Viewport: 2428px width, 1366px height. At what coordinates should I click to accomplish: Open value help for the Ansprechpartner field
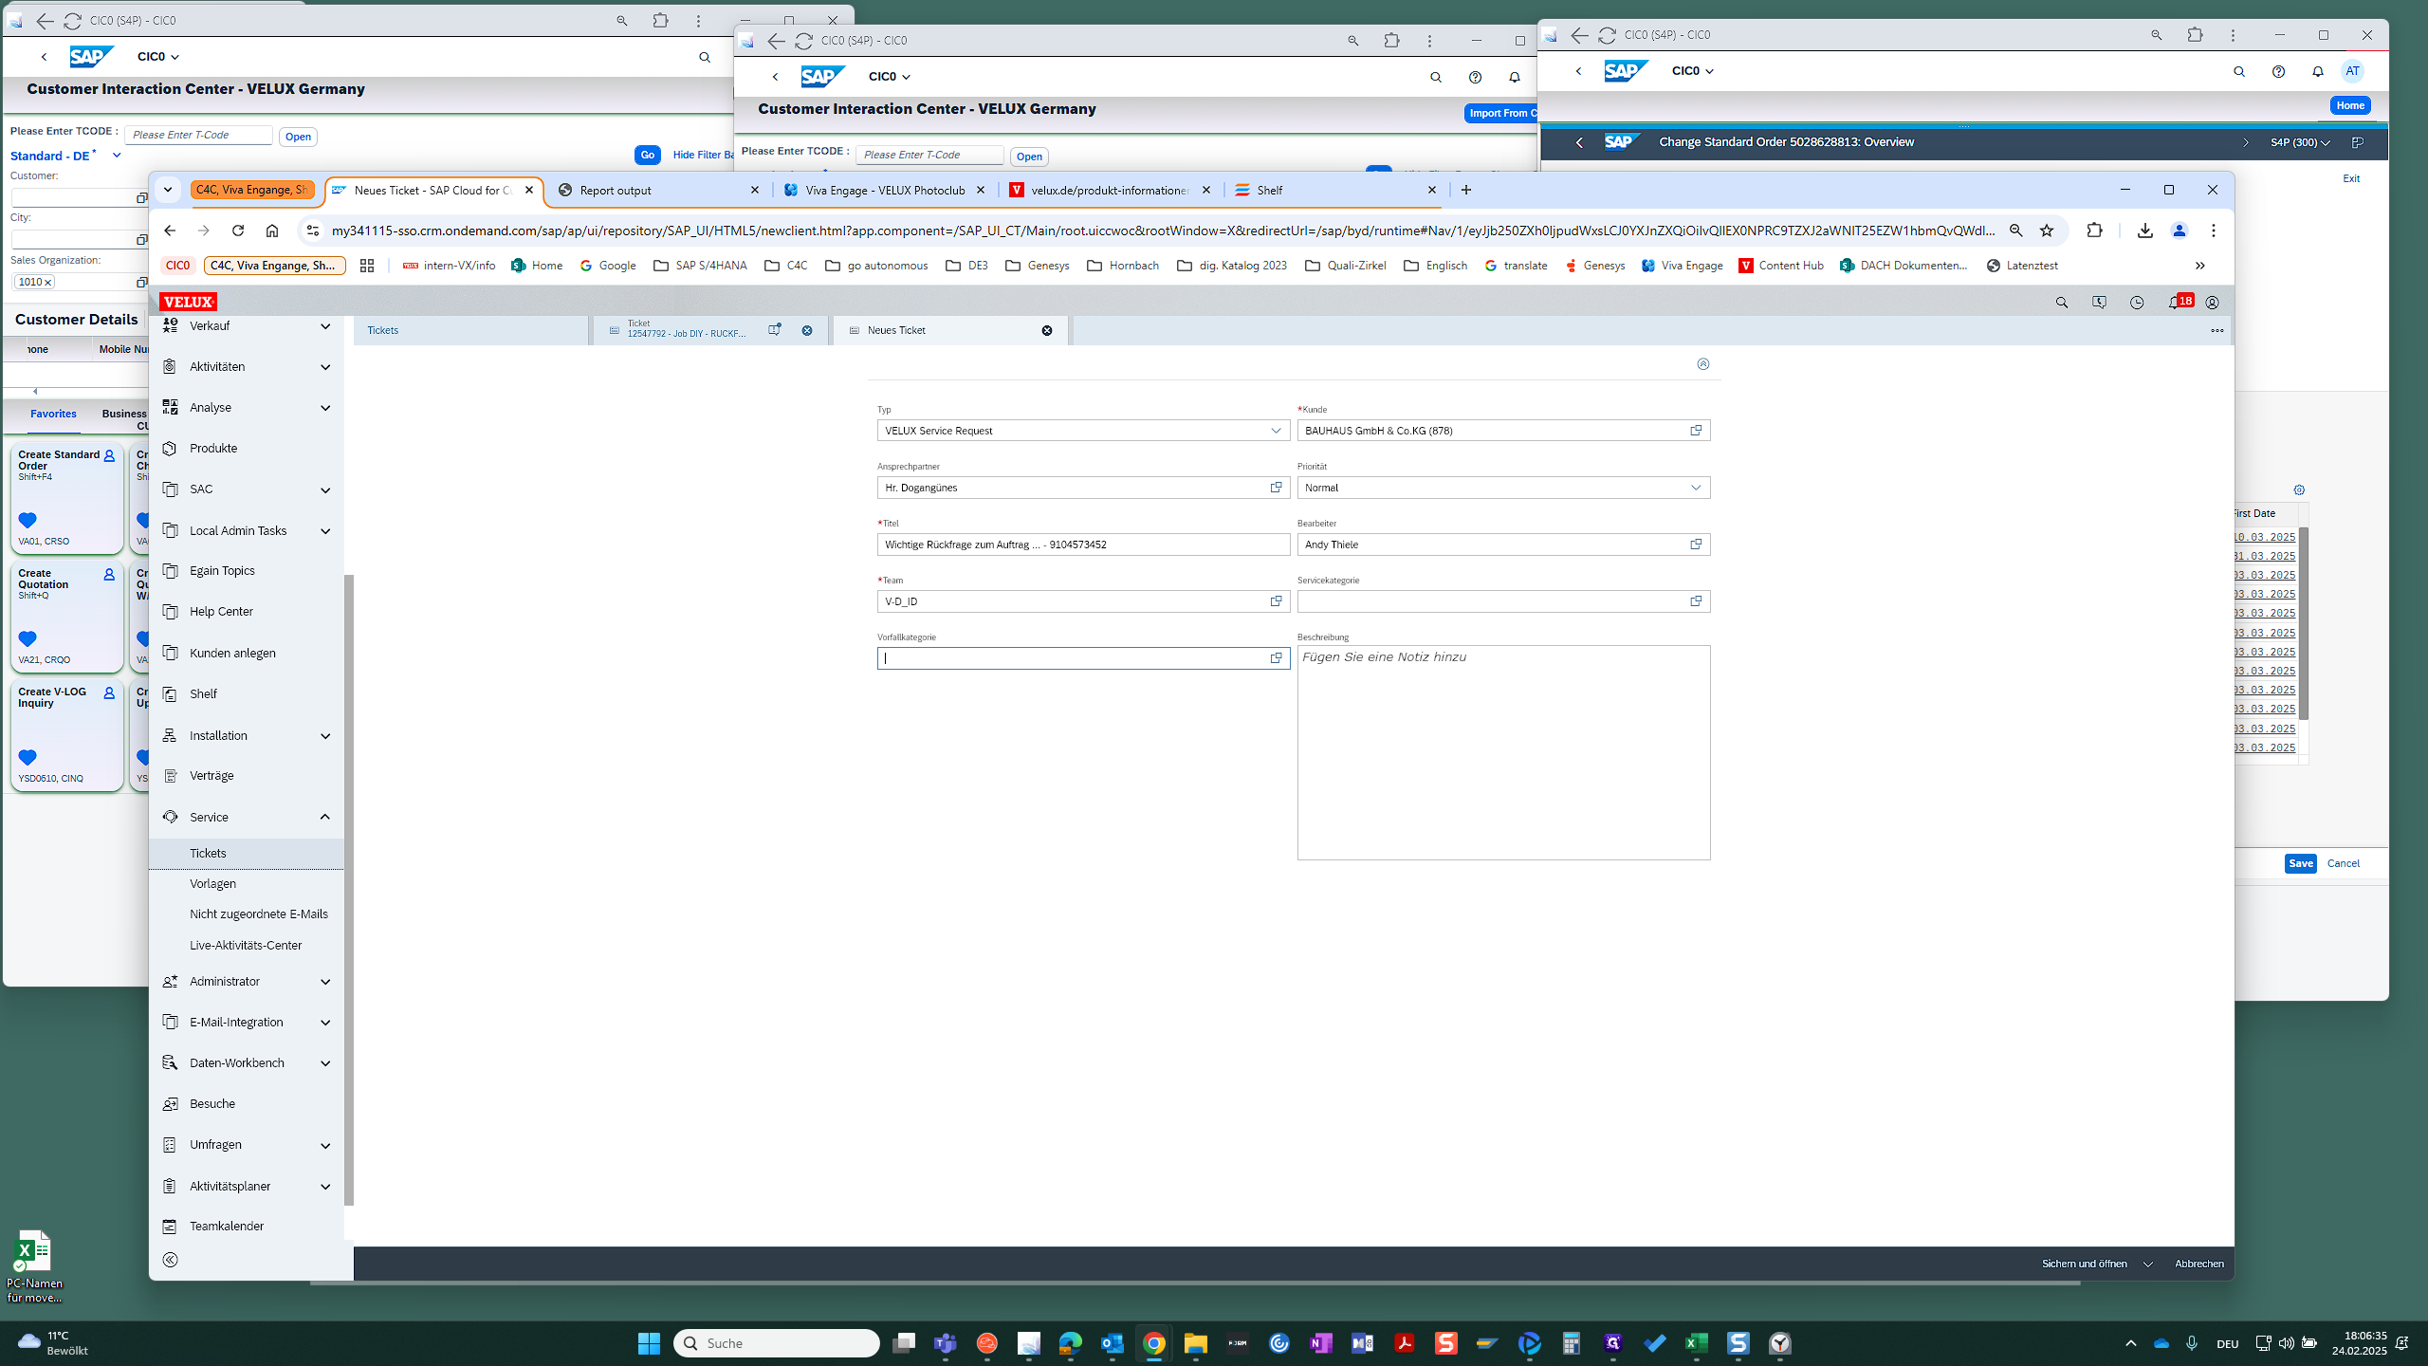coord(1276,488)
